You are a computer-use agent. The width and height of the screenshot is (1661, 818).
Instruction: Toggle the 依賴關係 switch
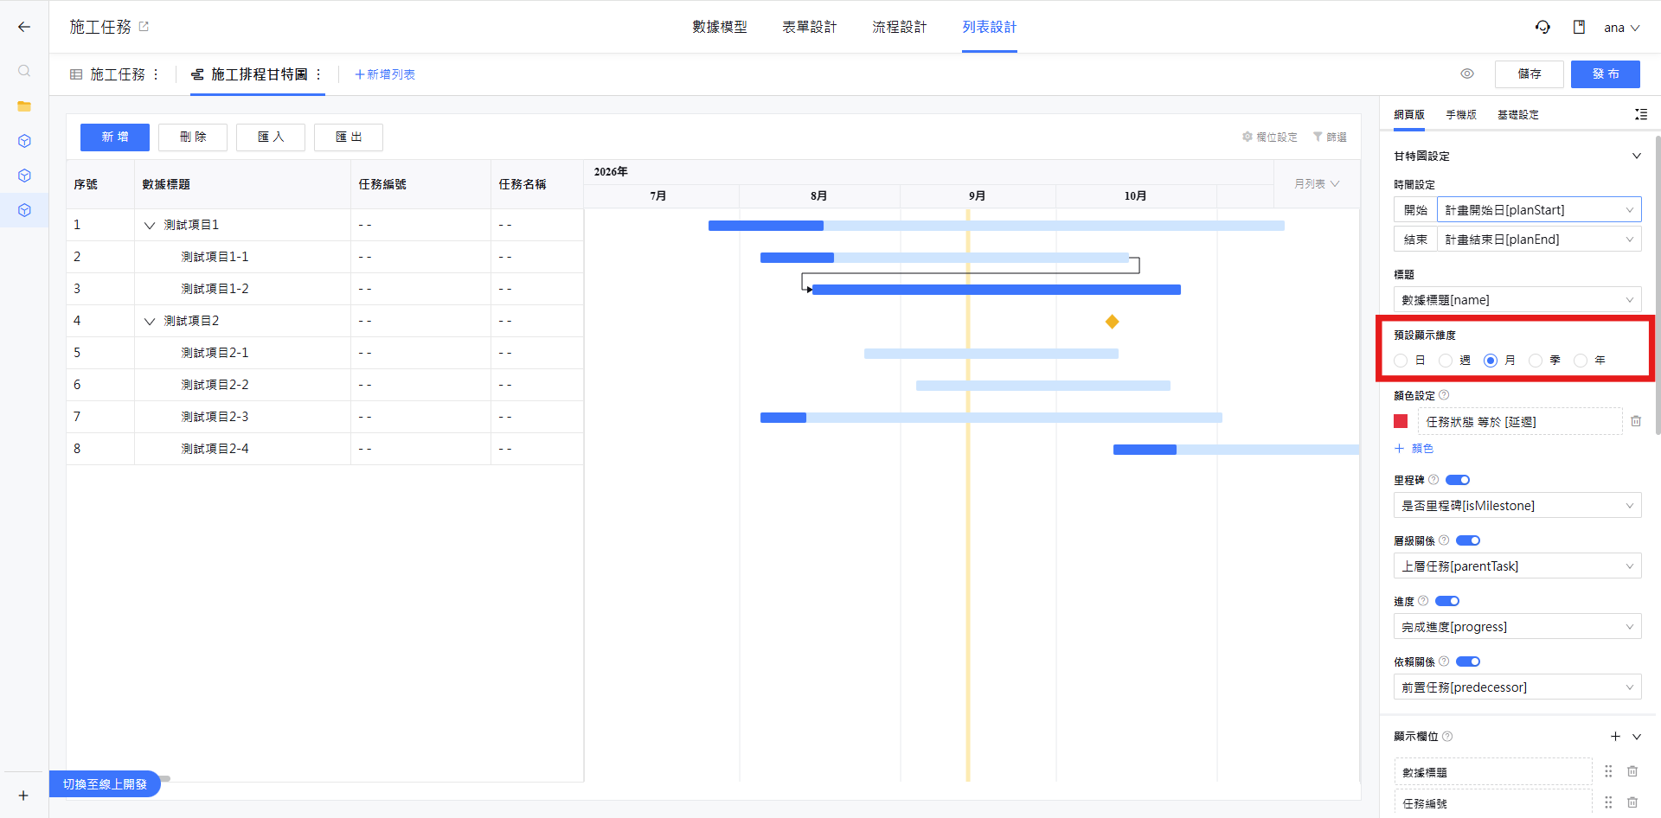tap(1468, 661)
